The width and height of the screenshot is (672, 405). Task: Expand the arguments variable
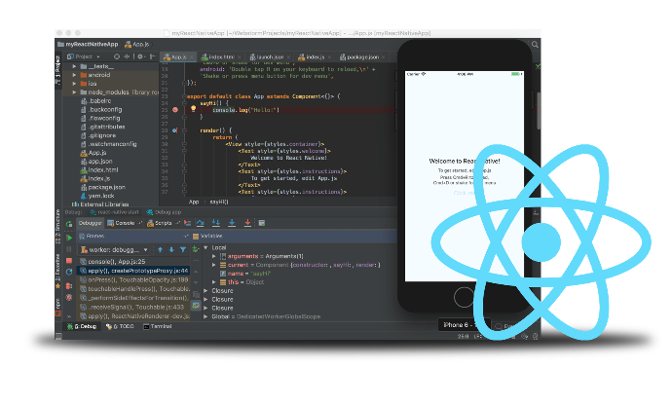point(214,256)
